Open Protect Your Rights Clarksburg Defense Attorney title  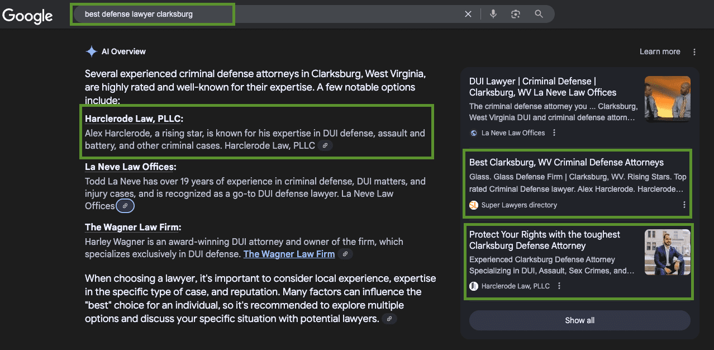click(545, 240)
